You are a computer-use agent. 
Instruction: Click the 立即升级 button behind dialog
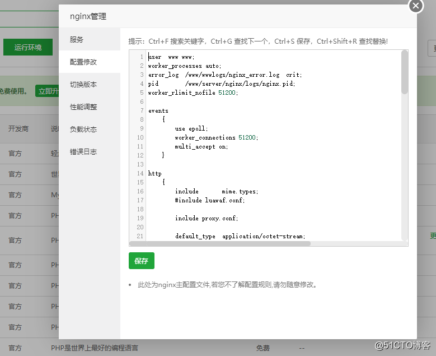point(47,91)
